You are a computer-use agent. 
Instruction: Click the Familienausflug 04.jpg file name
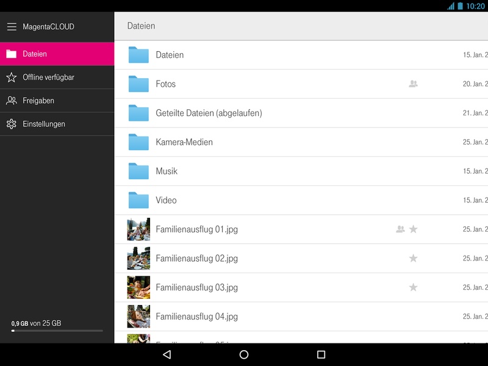196,317
